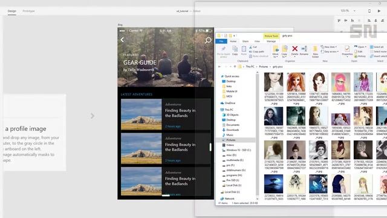Click Edit in the Open group
The image size is (387, 218).
(x=359, y=51)
